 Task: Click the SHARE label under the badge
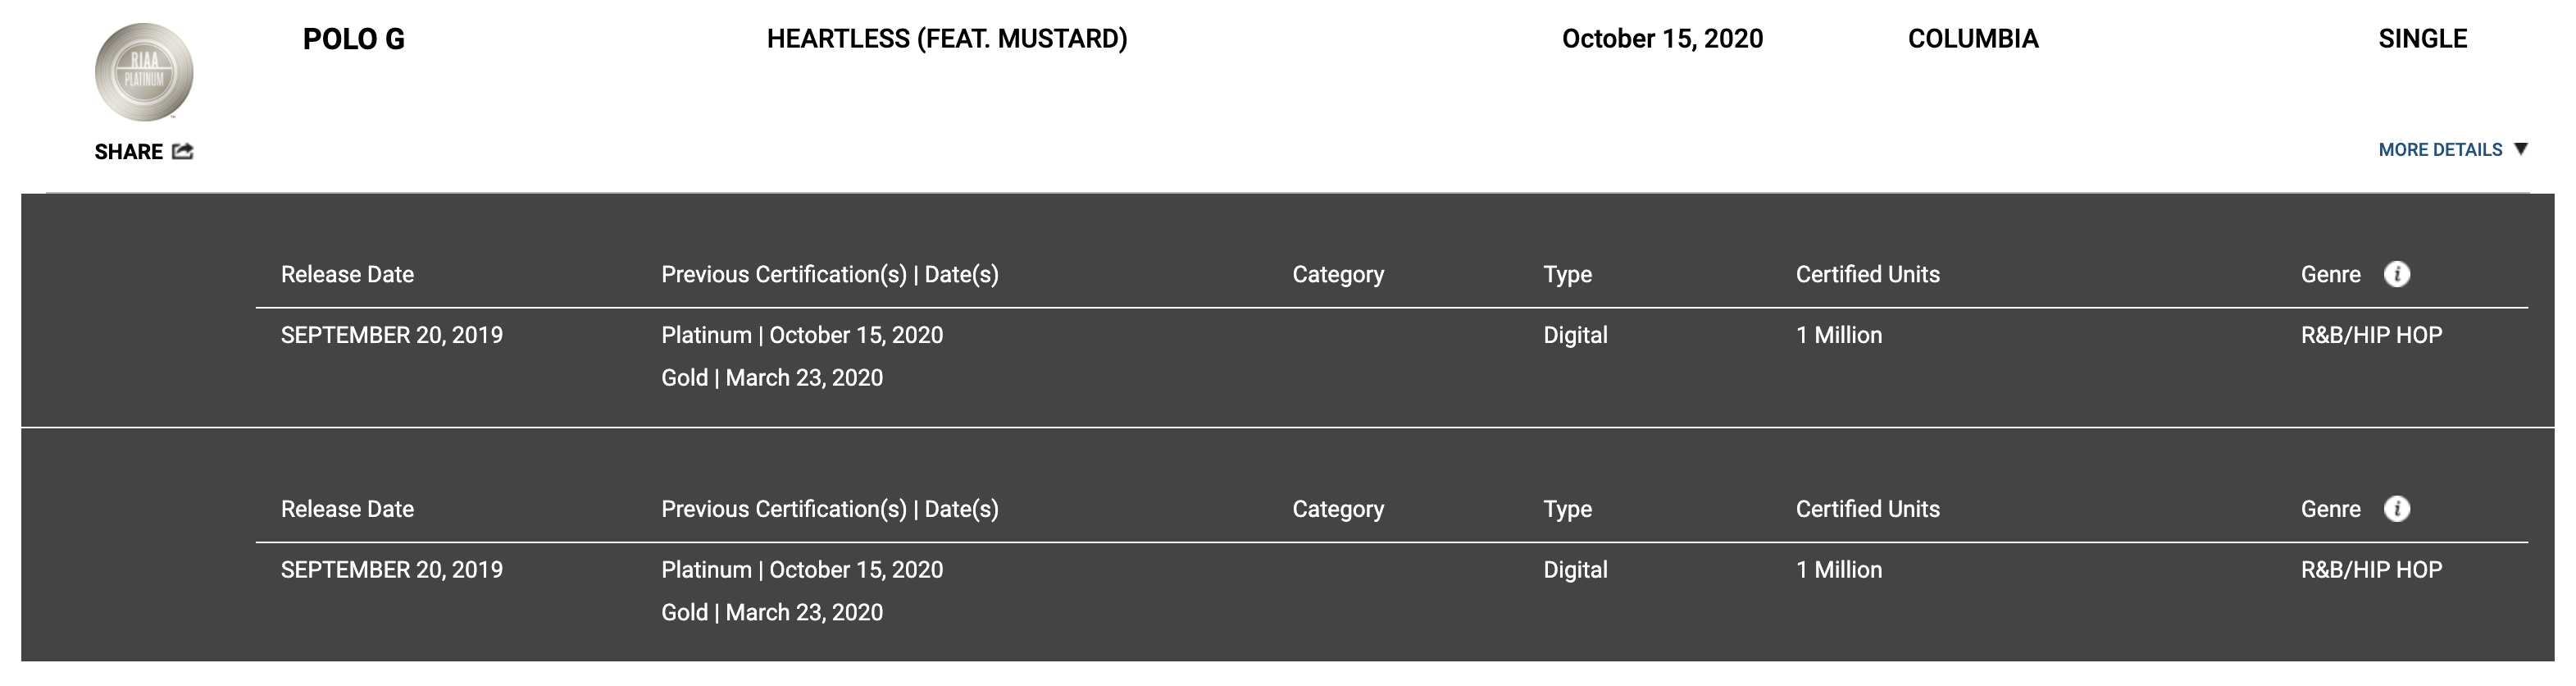point(128,153)
